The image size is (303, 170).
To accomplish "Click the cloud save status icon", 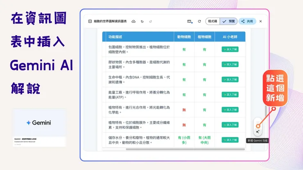I will click(x=133, y=21).
